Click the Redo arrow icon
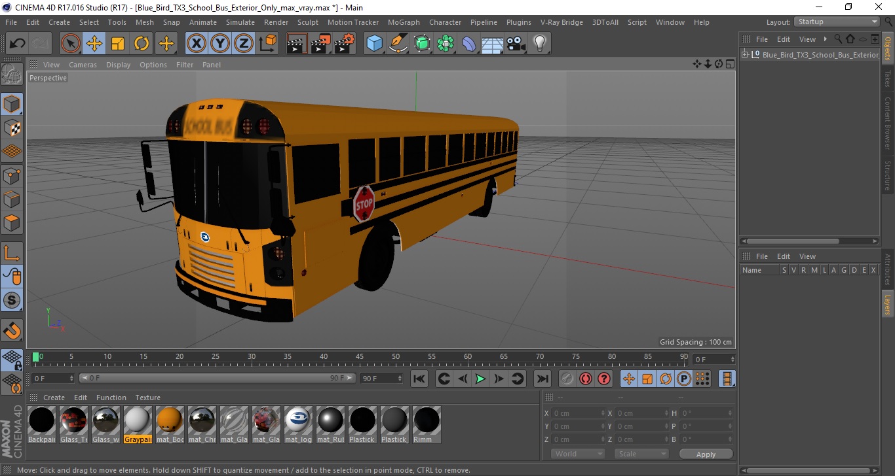Screen dimensions: 895x476 41,44
